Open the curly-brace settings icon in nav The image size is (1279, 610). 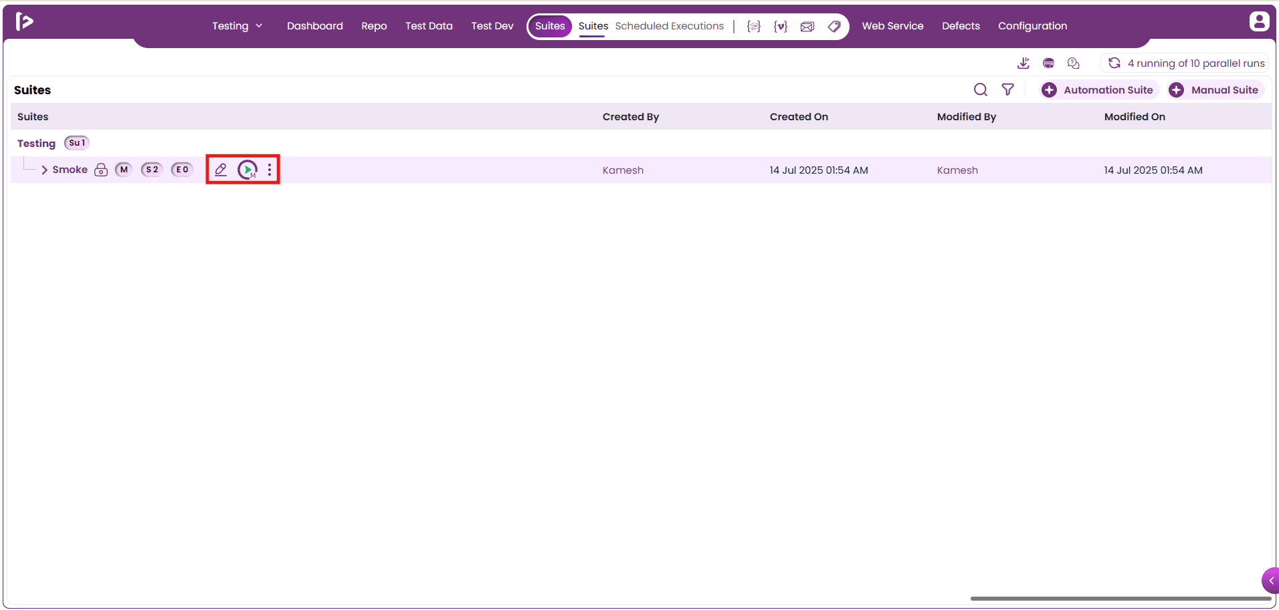point(754,26)
